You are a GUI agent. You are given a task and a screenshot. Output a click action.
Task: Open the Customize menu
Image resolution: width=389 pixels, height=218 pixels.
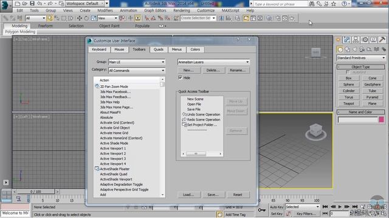pos(205,11)
